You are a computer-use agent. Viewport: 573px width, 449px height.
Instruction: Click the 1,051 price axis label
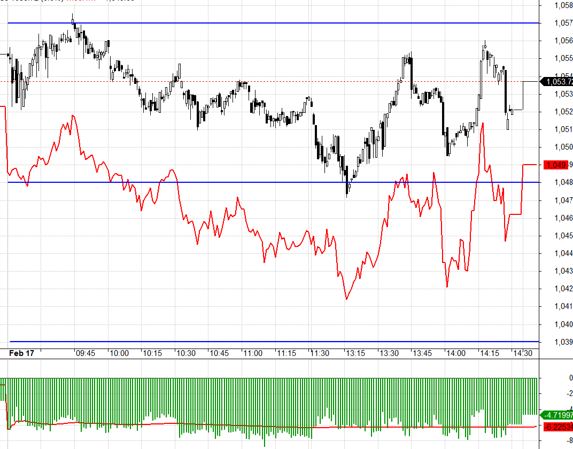(x=563, y=129)
